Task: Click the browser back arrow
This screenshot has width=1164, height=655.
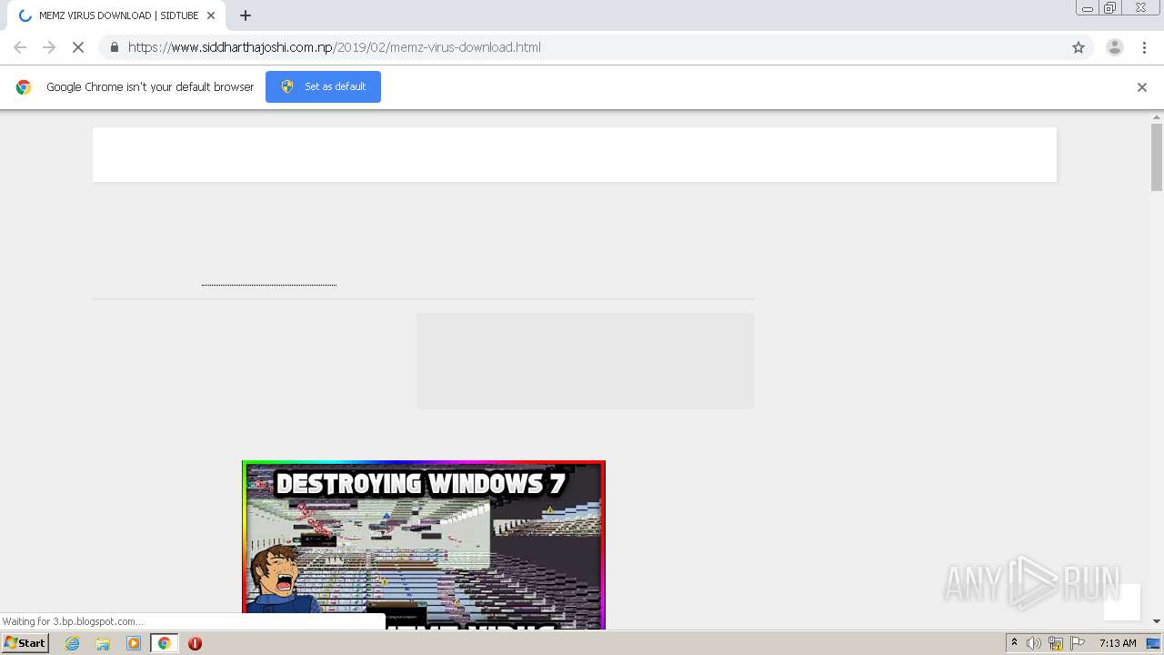Action: [x=20, y=47]
